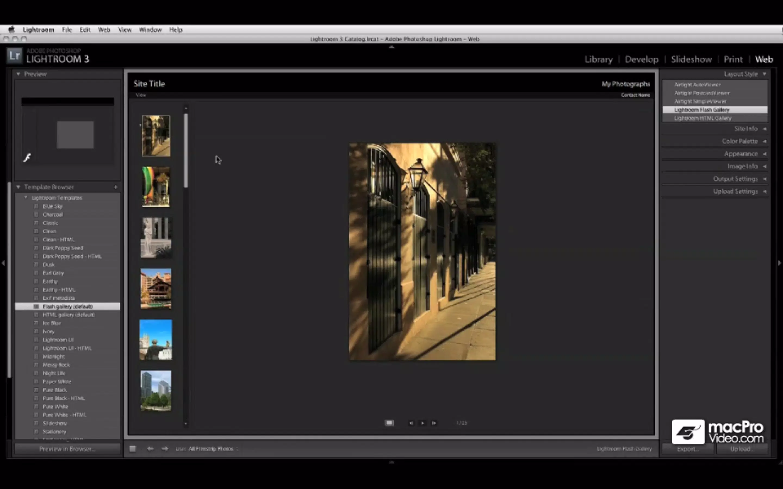This screenshot has height=489, width=783.
Task: Click the Export button
Action: (688, 449)
